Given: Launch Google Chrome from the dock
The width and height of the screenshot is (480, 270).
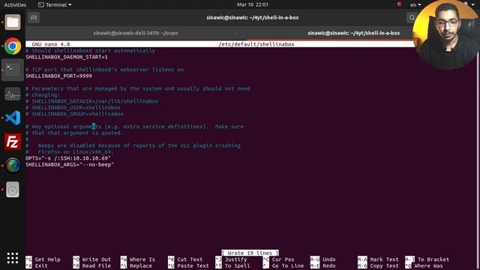Looking at the screenshot, I should [x=13, y=46].
